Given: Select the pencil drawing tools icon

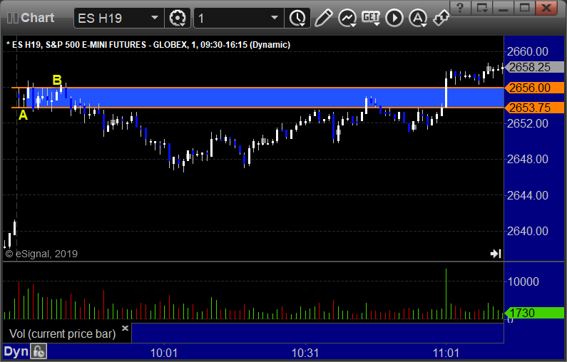Looking at the screenshot, I should pyautogui.click(x=323, y=18).
